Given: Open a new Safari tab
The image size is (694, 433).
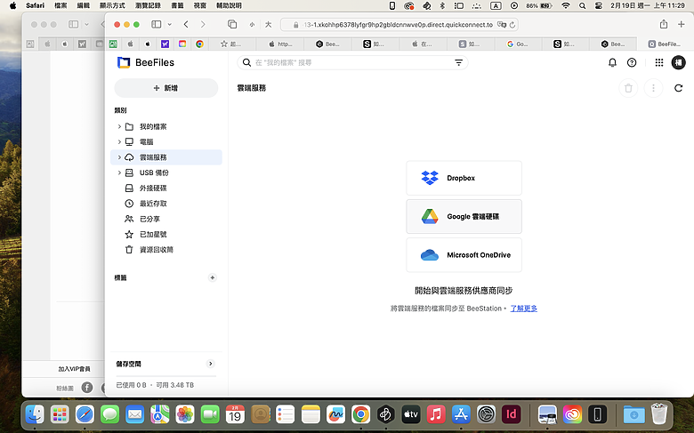Looking at the screenshot, I should [x=682, y=24].
